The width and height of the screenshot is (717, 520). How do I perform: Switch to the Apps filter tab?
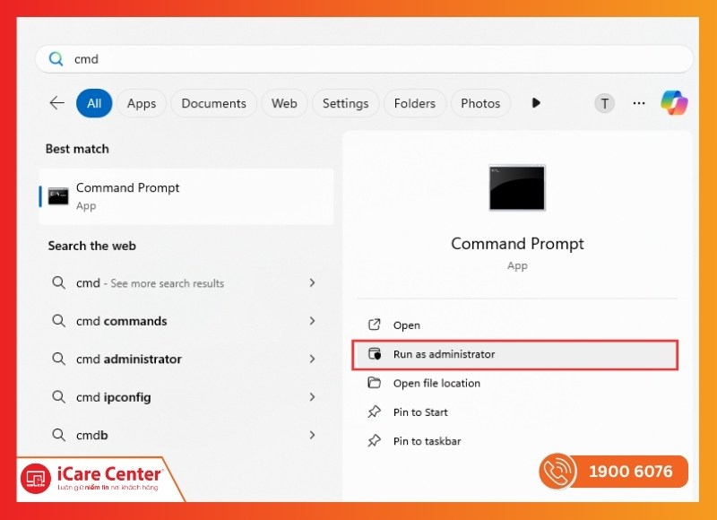[142, 103]
